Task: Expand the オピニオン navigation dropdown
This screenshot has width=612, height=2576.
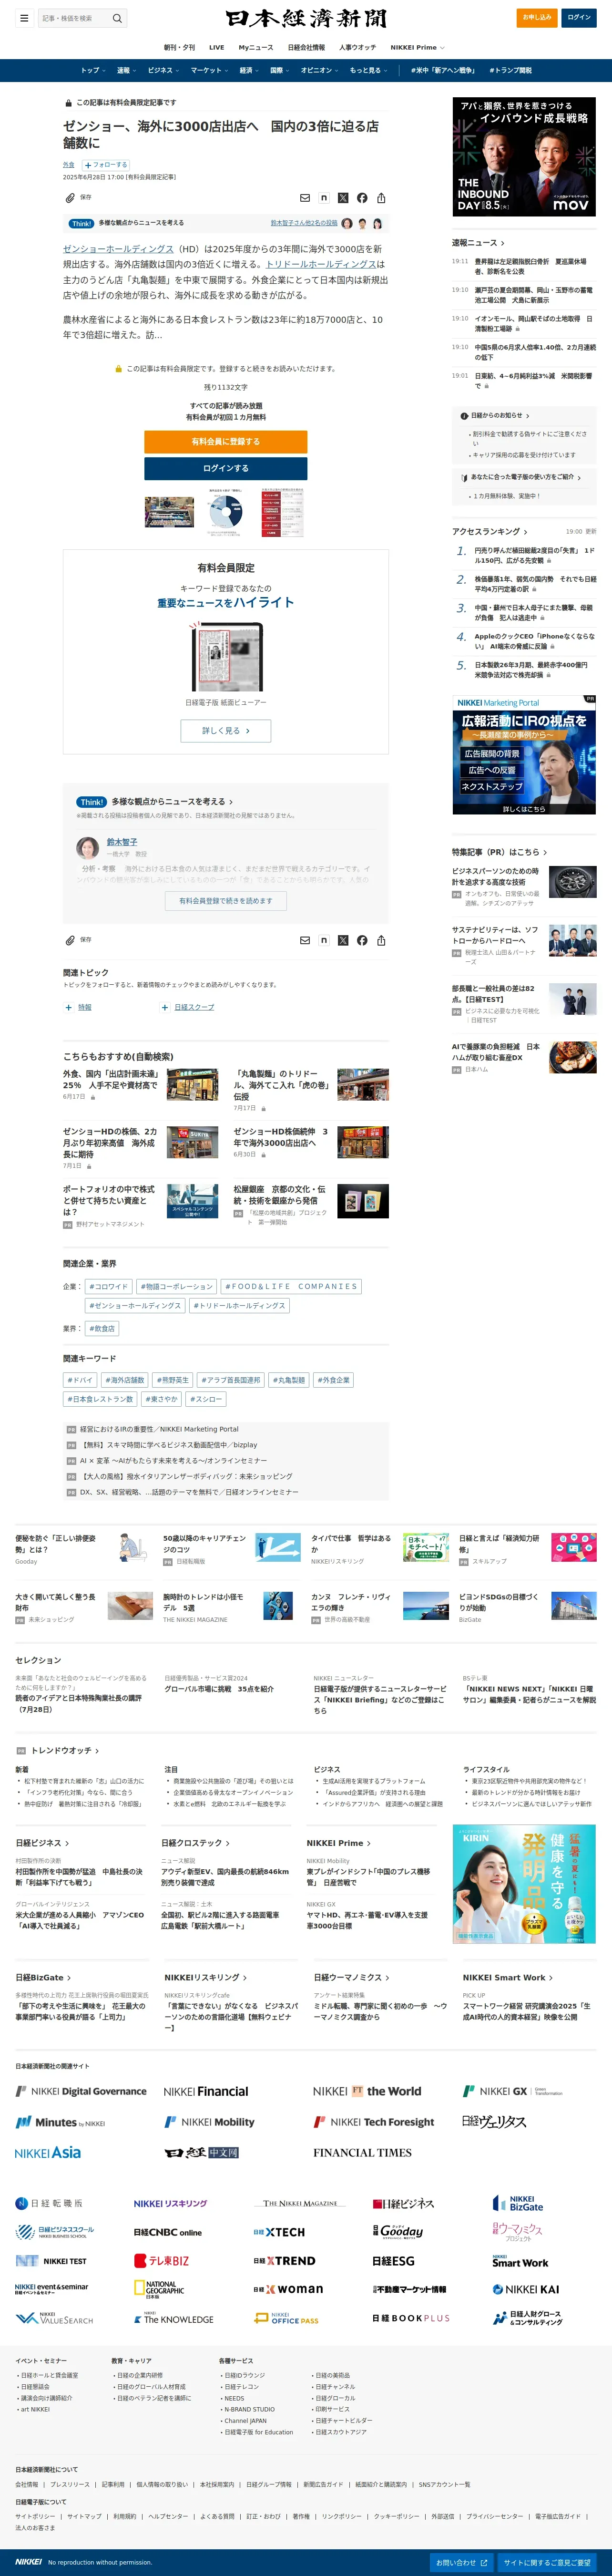Action: click(320, 70)
